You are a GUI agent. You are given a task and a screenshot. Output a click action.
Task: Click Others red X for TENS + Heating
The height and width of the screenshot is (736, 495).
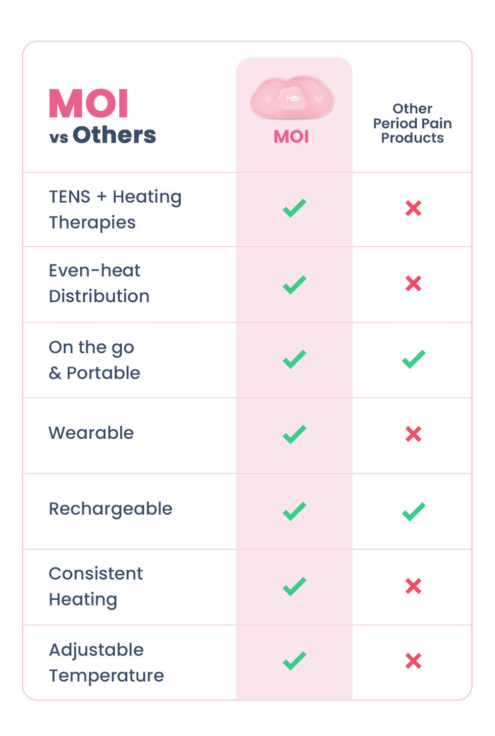pyautogui.click(x=413, y=208)
